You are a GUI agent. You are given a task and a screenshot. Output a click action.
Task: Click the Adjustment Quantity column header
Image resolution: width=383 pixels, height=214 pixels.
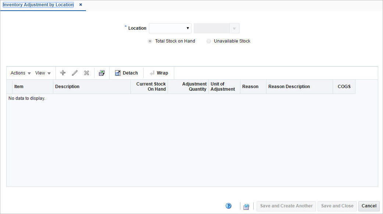click(x=188, y=87)
